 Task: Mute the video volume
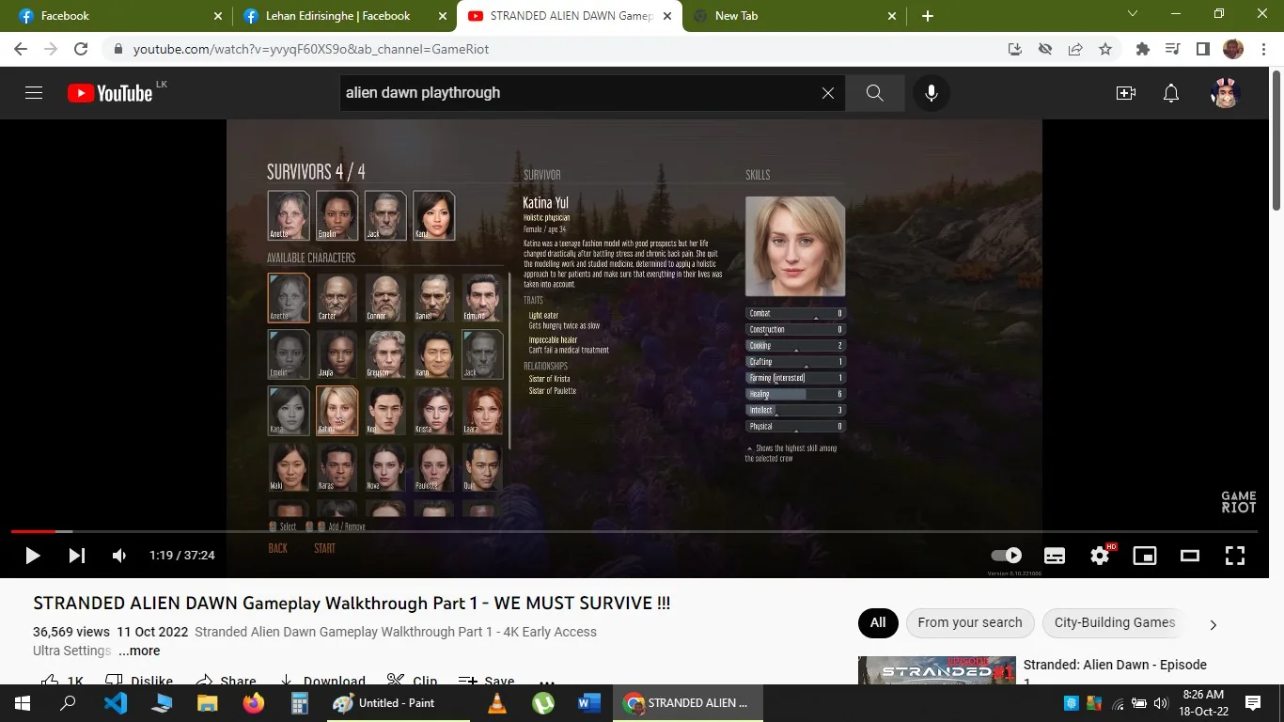[119, 556]
